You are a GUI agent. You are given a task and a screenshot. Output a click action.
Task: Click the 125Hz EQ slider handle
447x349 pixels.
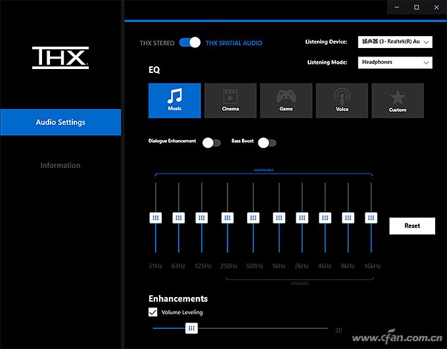tap(202, 218)
